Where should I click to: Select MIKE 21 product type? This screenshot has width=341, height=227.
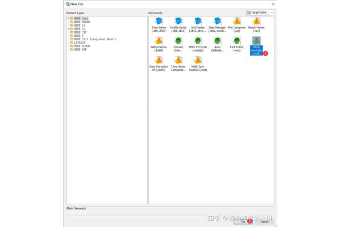[x=77, y=29]
